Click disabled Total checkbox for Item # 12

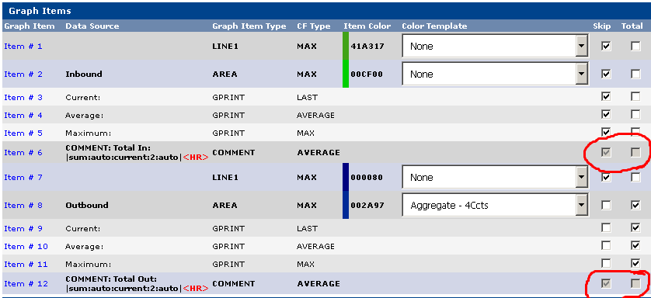click(x=635, y=283)
